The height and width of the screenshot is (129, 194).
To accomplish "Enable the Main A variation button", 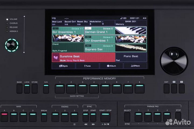I will (x=4, y=117).
